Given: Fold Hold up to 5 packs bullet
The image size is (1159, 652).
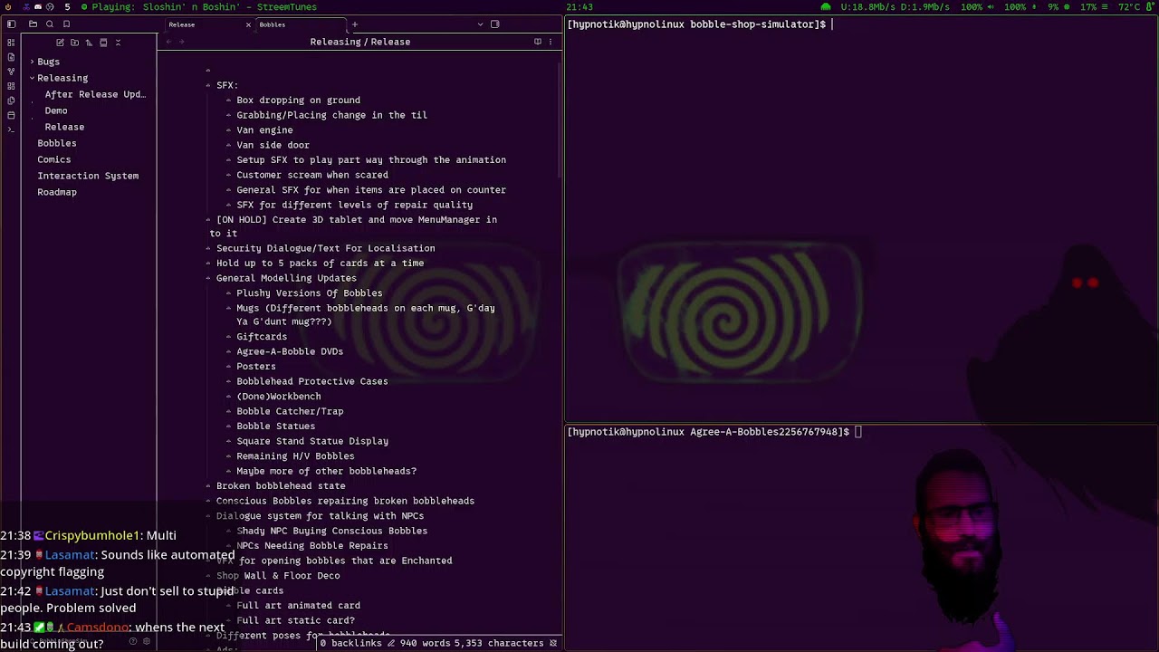Looking at the screenshot, I should (x=208, y=263).
